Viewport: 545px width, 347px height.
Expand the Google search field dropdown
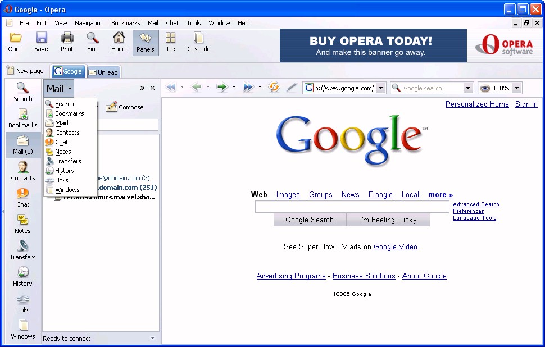pyautogui.click(x=469, y=88)
